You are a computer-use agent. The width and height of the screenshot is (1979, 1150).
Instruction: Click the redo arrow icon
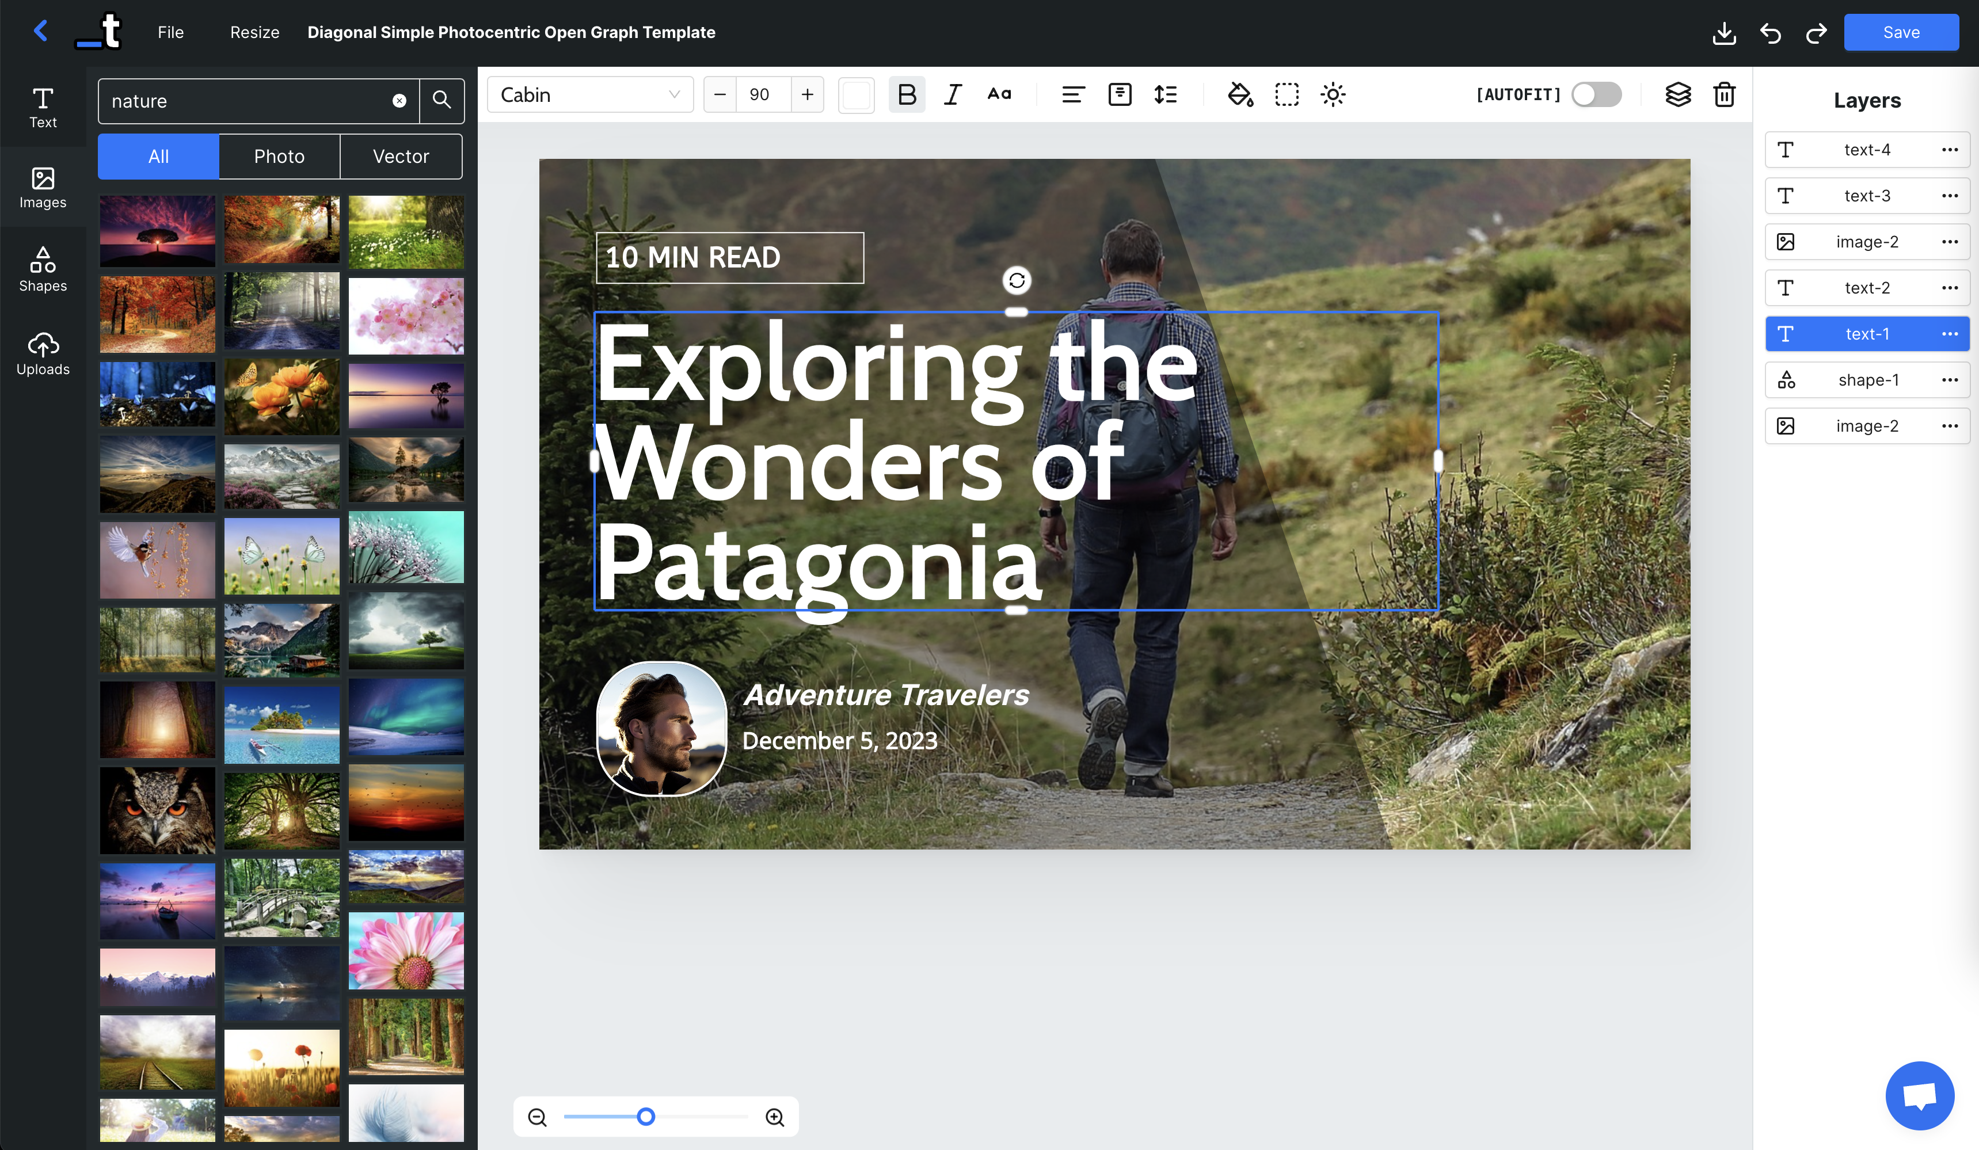point(1816,33)
